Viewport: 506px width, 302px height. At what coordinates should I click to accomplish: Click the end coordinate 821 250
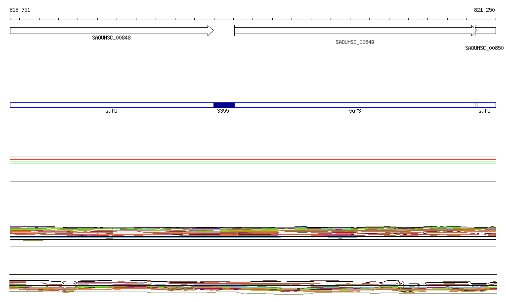(x=484, y=10)
